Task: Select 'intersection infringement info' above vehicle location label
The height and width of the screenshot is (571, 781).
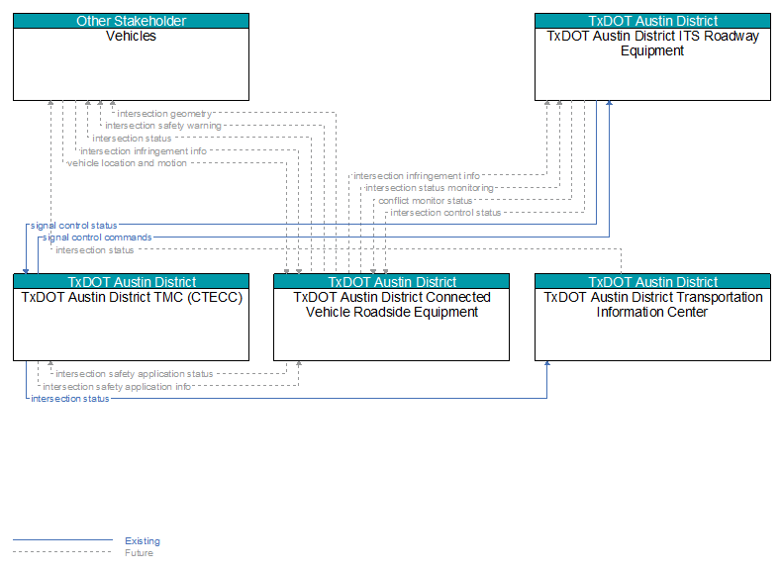Action: pyautogui.click(x=144, y=150)
